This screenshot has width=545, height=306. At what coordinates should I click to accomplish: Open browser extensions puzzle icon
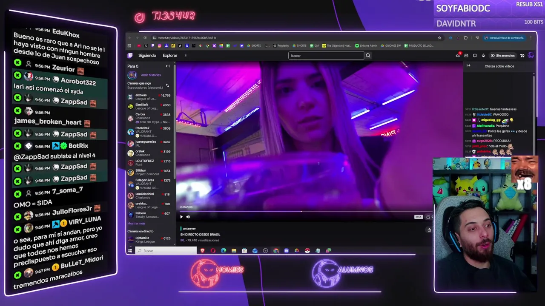point(465,38)
